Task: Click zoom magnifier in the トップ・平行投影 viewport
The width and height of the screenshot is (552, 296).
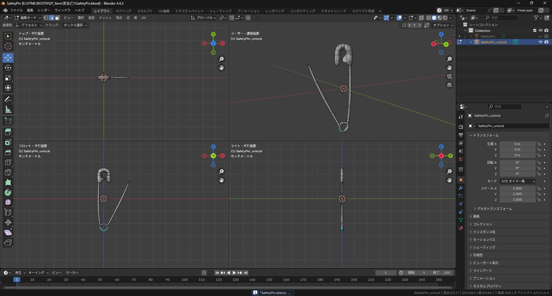Action: pyautogui.click(x=222, y=59)
